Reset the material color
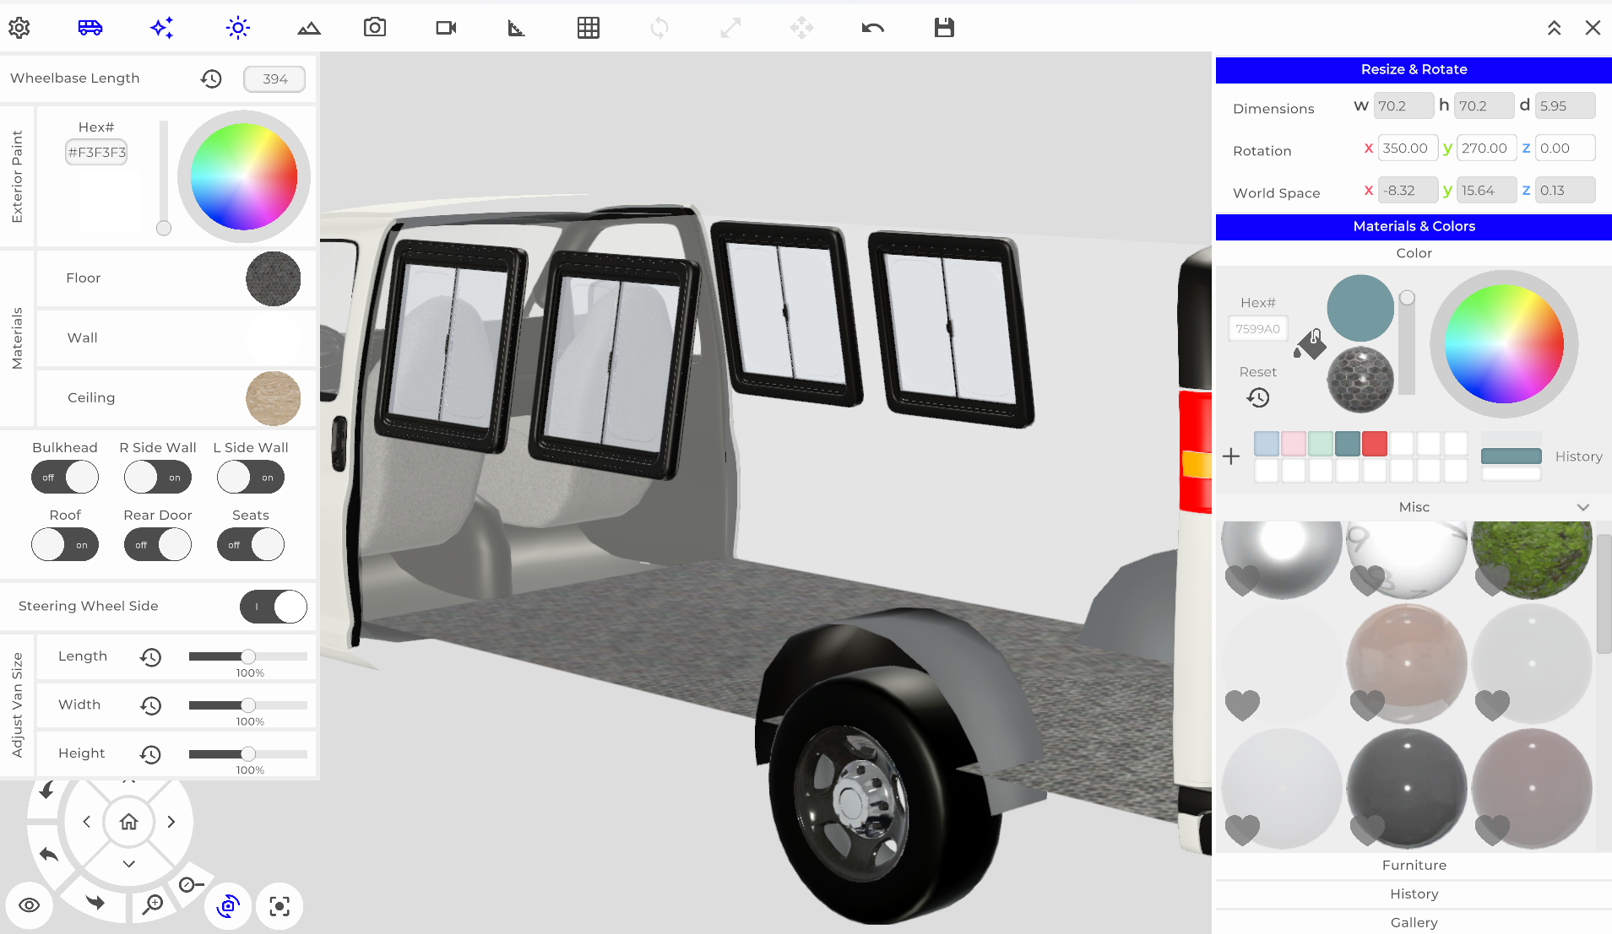Image resolution: width=1612 pixels, height=934 pixels. tap(1258, 397)
